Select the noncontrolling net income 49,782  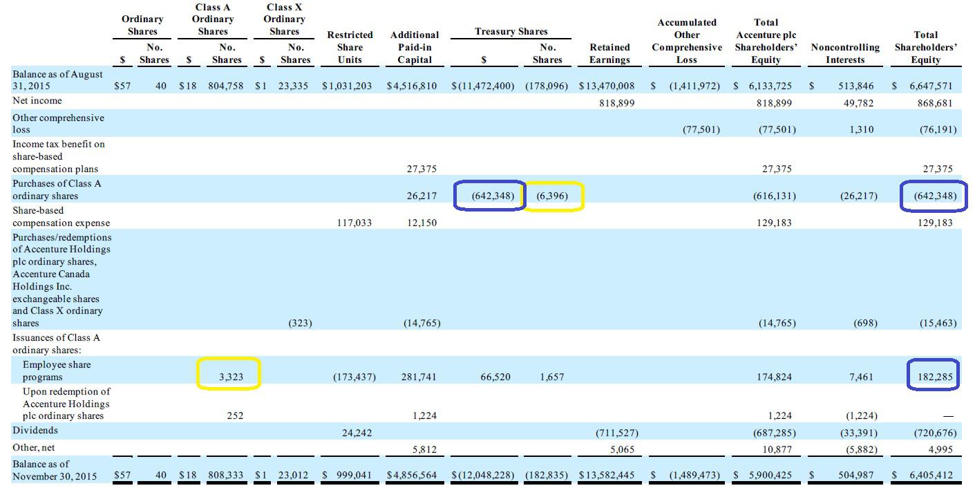858,103
